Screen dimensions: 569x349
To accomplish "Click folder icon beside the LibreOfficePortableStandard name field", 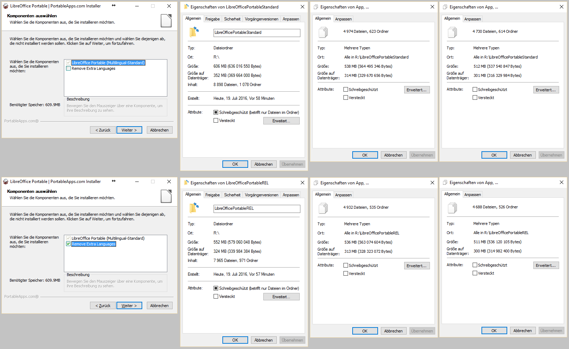I will point(194,32).
